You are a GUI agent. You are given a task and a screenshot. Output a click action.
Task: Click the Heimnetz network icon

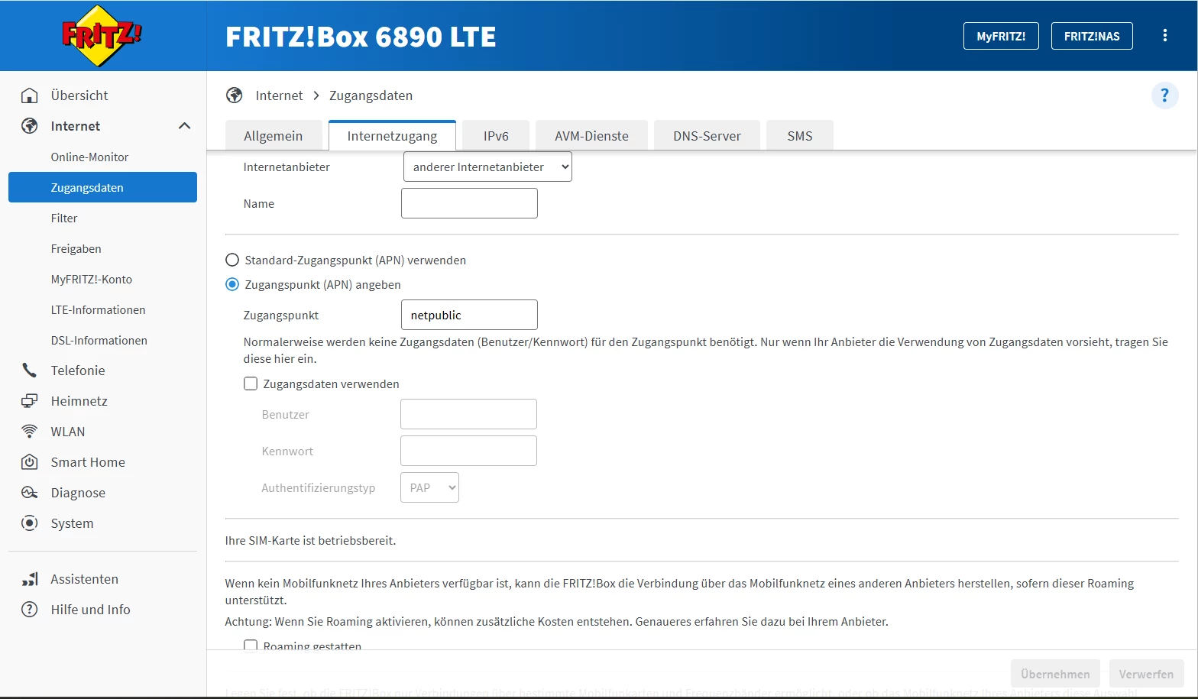(30, 401)
